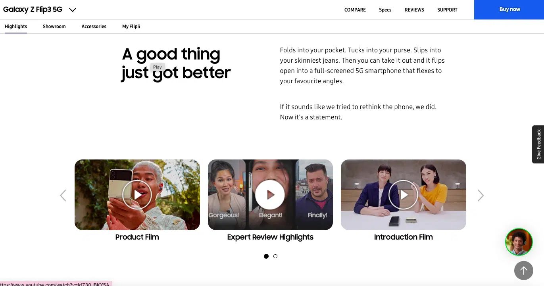Click the scroll-to-top arrow button
Viewport: 544px width, 286px height.
(x=524, y=271)
